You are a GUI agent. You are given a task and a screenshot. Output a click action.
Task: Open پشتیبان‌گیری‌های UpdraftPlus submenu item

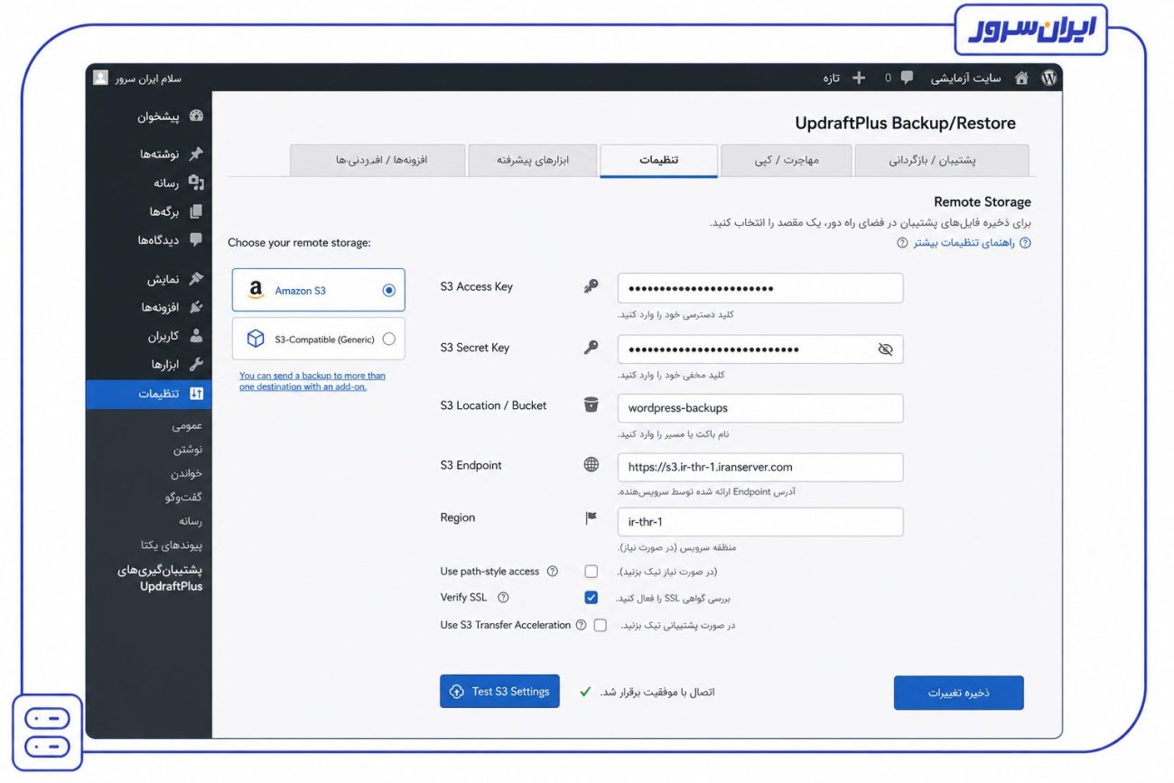tap(160, 578)
